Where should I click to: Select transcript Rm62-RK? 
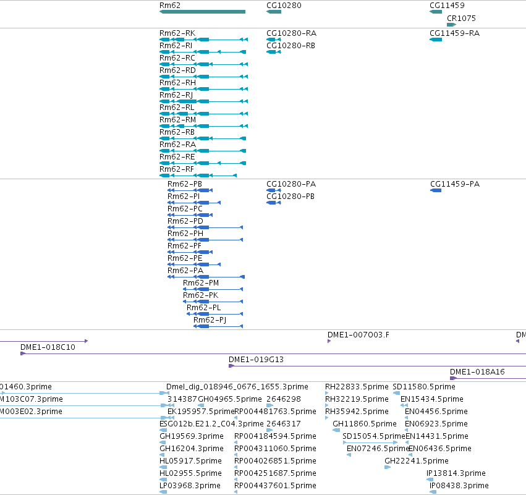point(203,40)
